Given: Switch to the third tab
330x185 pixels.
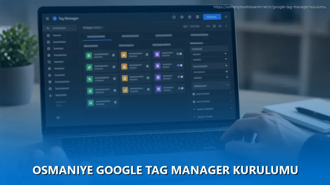Looking at the screenshot, I should click(x=164, y=35).
